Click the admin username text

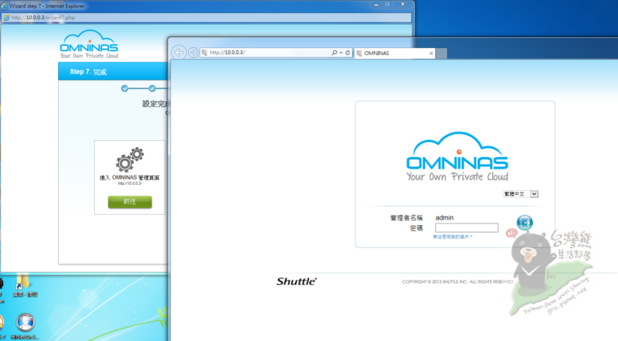pos(445,217)
